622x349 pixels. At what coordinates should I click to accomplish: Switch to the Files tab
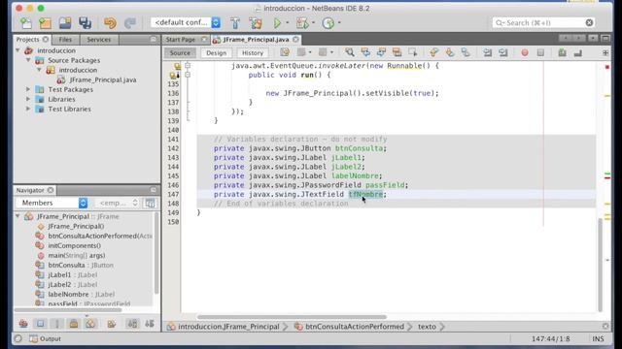[65, 39]
